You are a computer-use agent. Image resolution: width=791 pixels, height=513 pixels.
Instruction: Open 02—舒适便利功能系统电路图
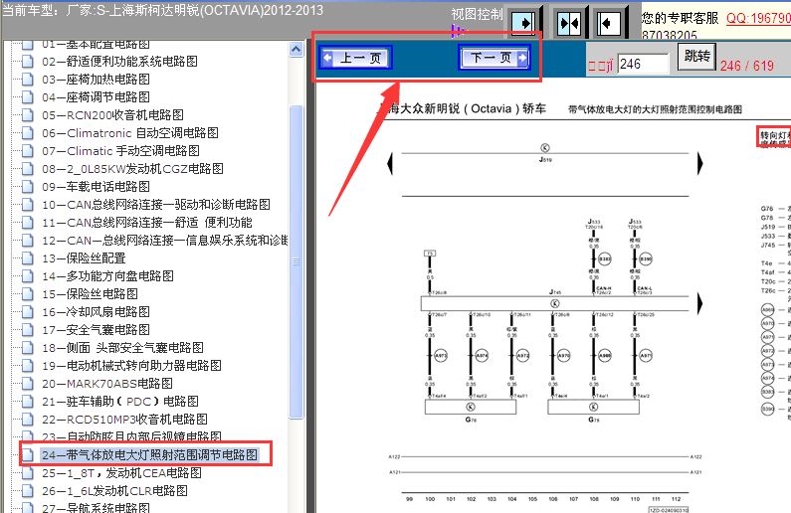[120, 62]
